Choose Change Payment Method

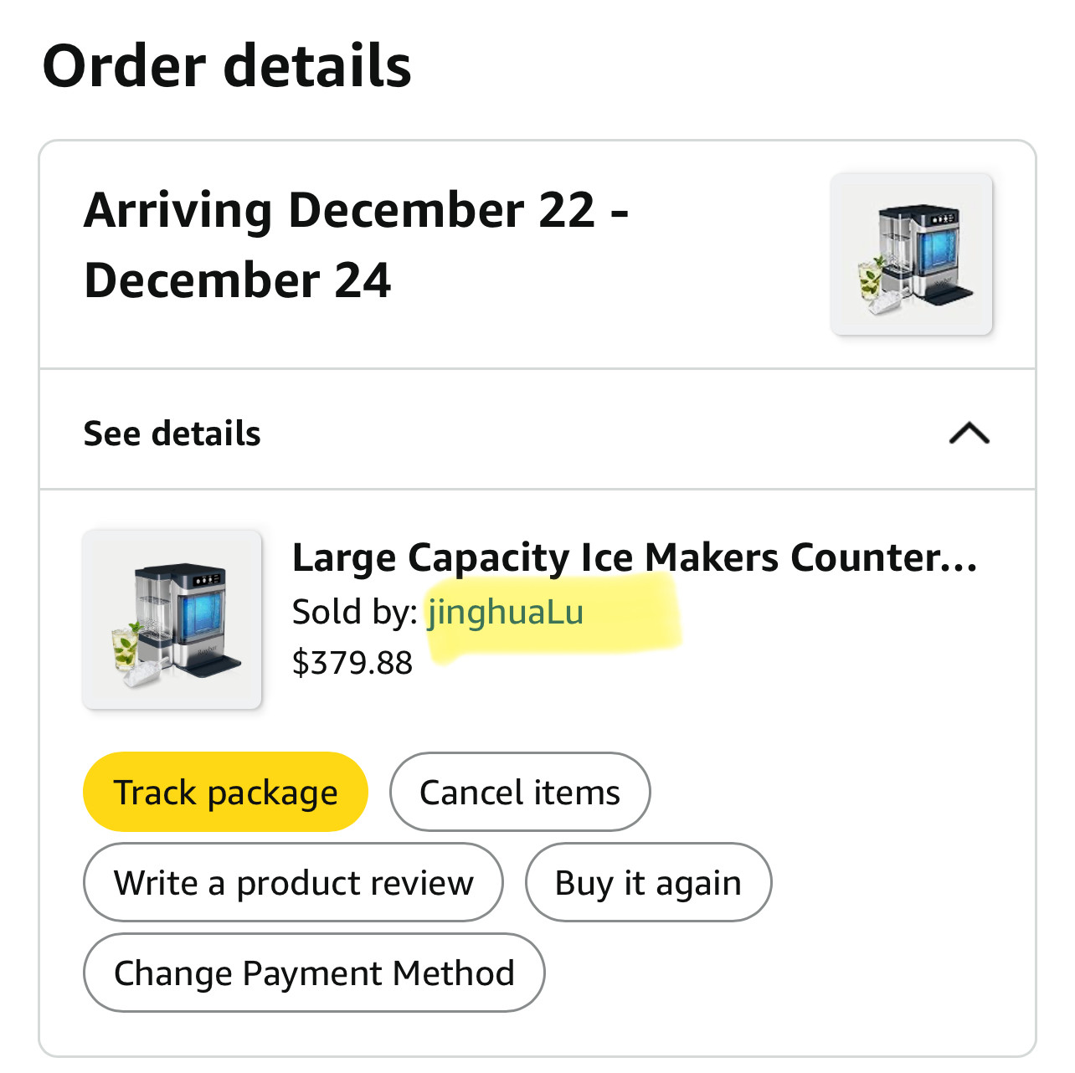(x=314, y=973)
